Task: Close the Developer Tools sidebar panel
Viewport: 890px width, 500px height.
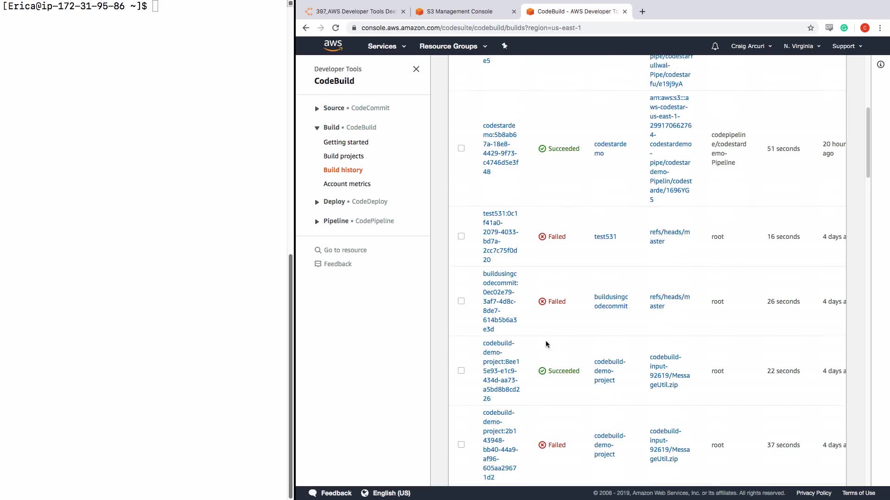Action: (x=416, y=69)
